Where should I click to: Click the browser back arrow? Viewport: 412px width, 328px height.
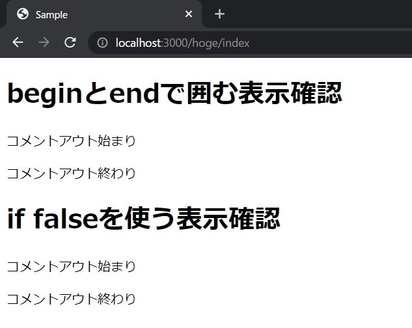[x=18, y=42]
